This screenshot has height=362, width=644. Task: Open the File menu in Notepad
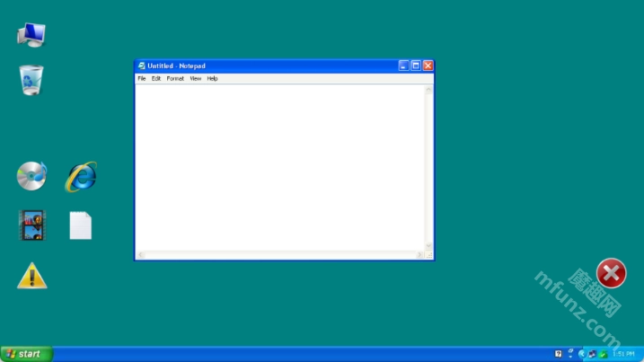142,79
